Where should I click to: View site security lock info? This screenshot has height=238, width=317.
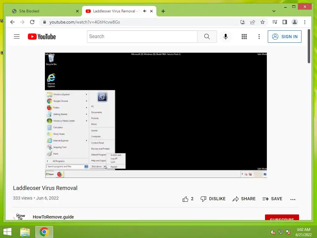tap(45, 22)
